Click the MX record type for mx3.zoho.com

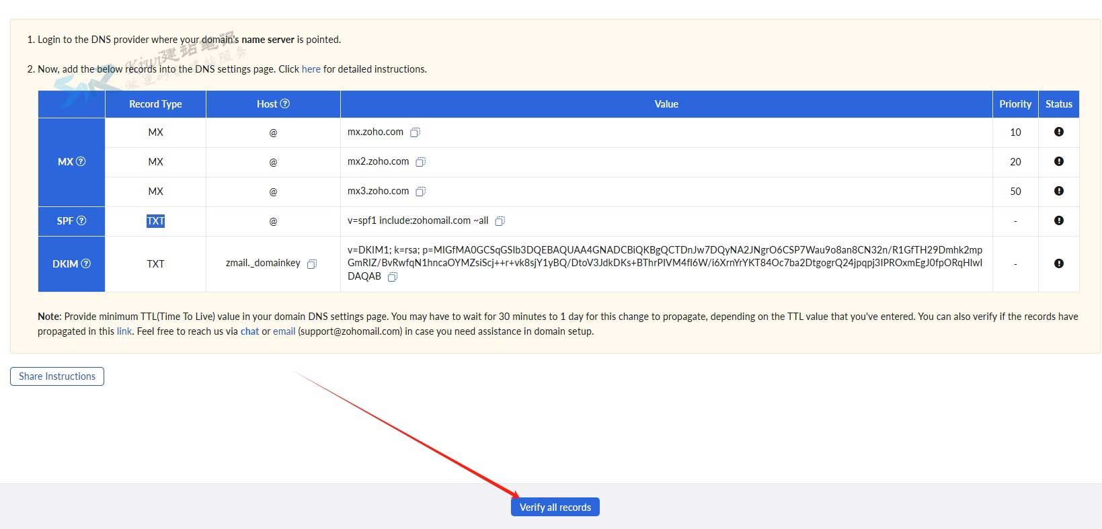pyautogui.click(x=155, y=192)
